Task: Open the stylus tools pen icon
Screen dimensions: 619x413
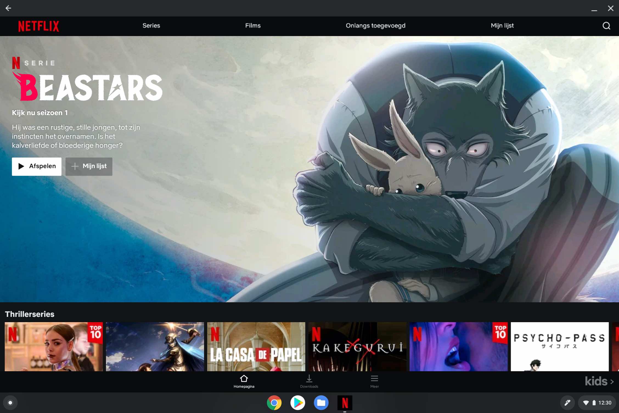Action: pyautogui.click(x=567, y=403)
